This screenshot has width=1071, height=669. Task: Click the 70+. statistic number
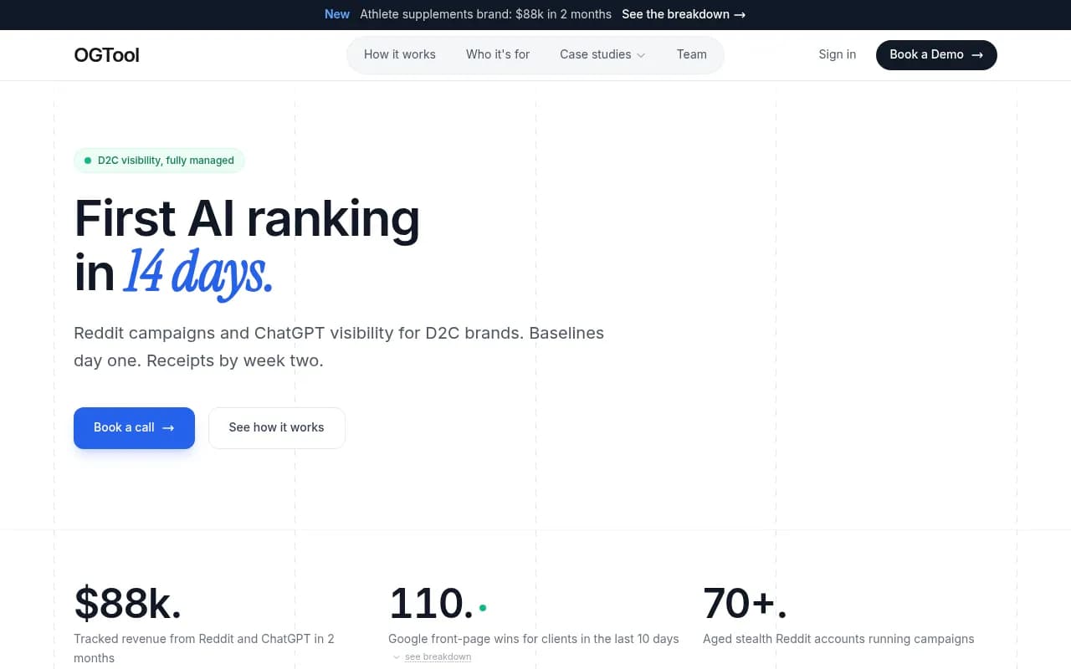click(x=745, y=603)
